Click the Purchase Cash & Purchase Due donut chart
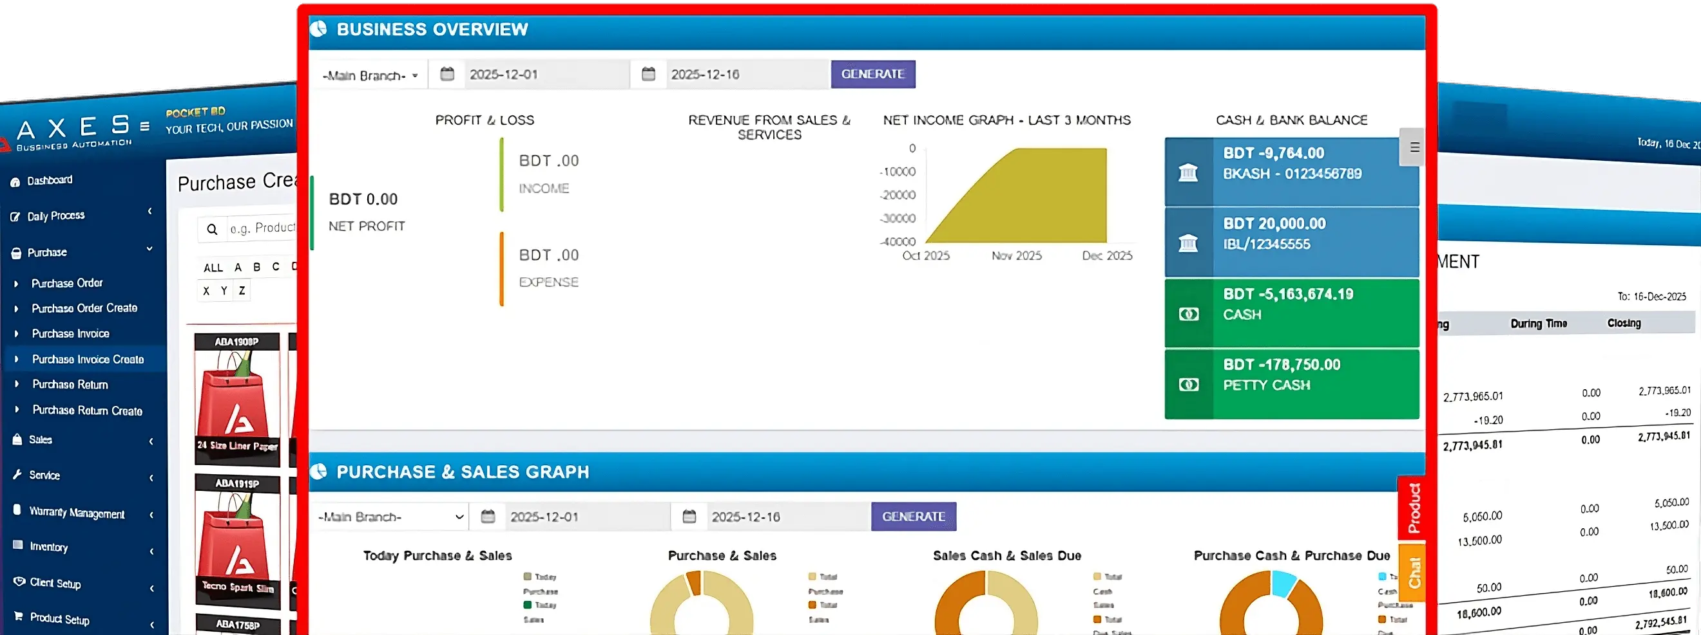This screenshot has width=1701, height=635. click(x=1271, y=603)
